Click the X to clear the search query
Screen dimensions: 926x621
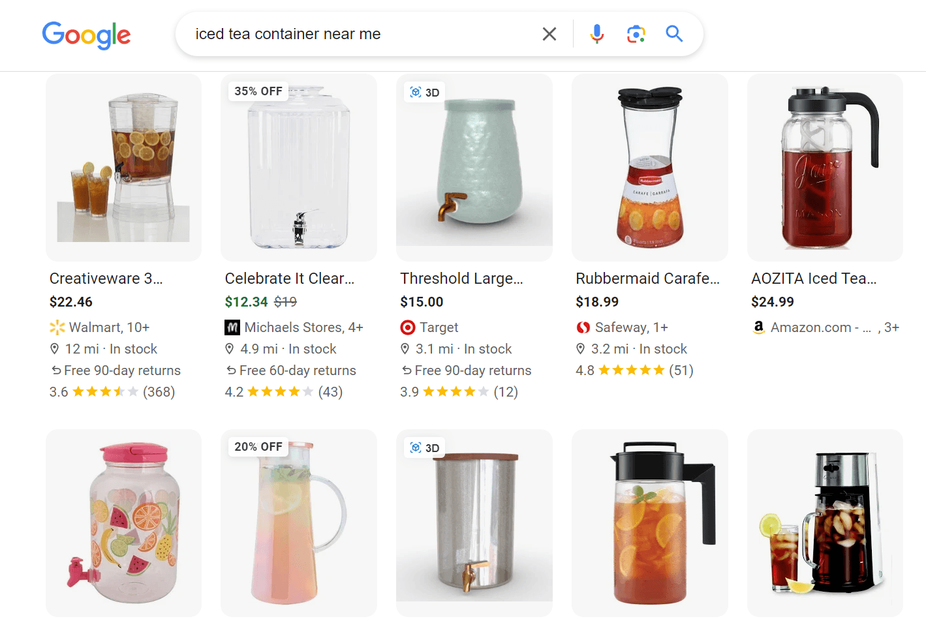click(x=549, y=33)
